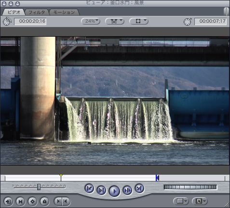Click the jog control wheel

coord(190,187)
